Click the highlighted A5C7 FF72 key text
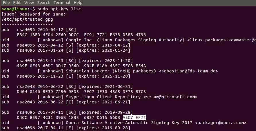 pyautogui.click(x=134, y=117)
